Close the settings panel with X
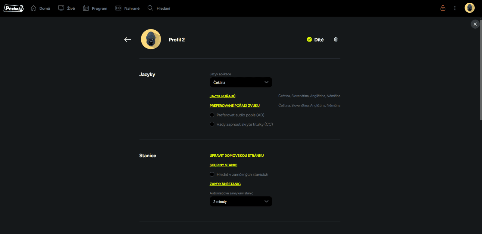 [475, 24]
